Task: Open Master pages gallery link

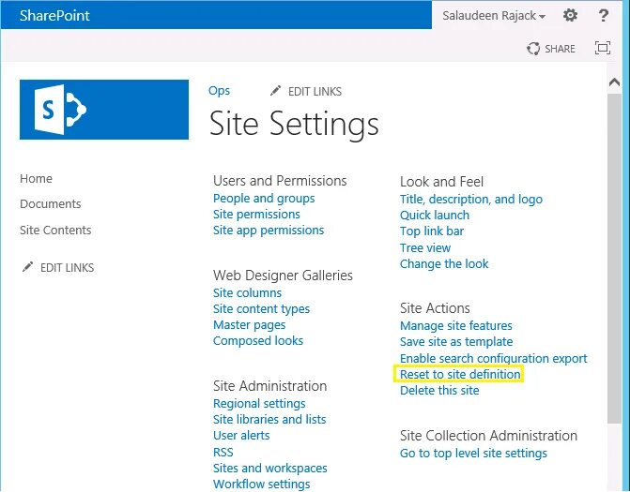Action: pyautogui.click(x=250, y=325)
